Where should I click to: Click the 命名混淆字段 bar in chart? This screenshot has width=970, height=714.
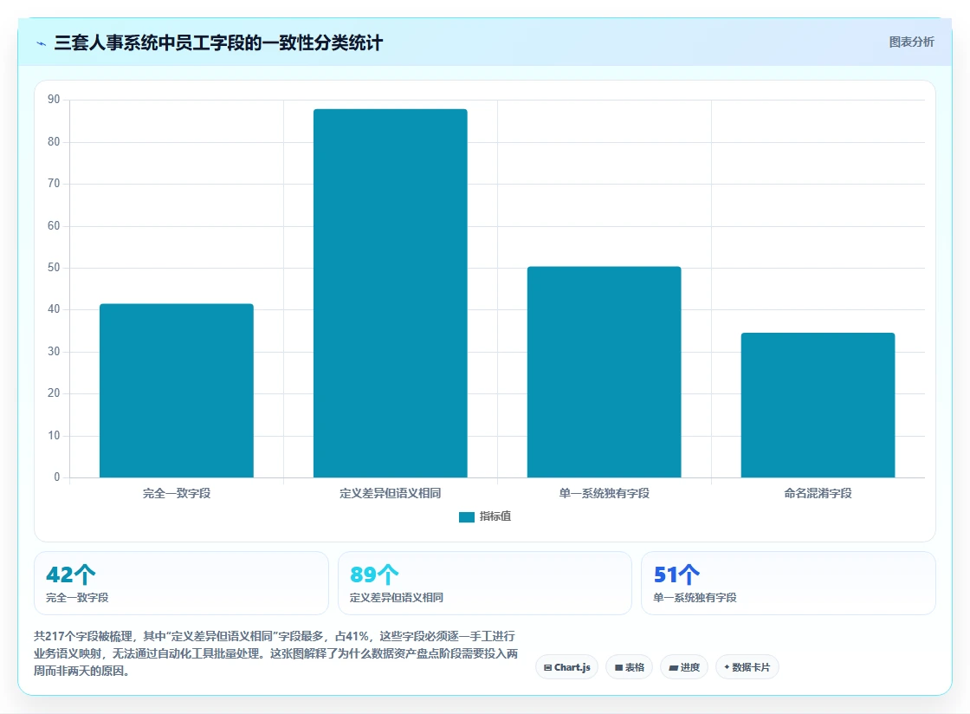pos(818,406)
